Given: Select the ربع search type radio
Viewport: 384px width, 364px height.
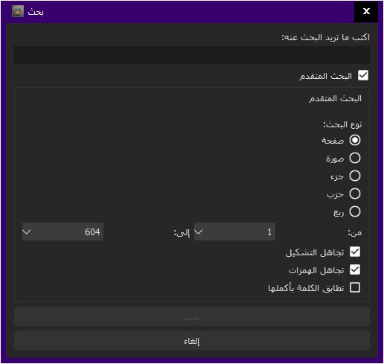Looking at the screenshot, I should pos(355,211).
